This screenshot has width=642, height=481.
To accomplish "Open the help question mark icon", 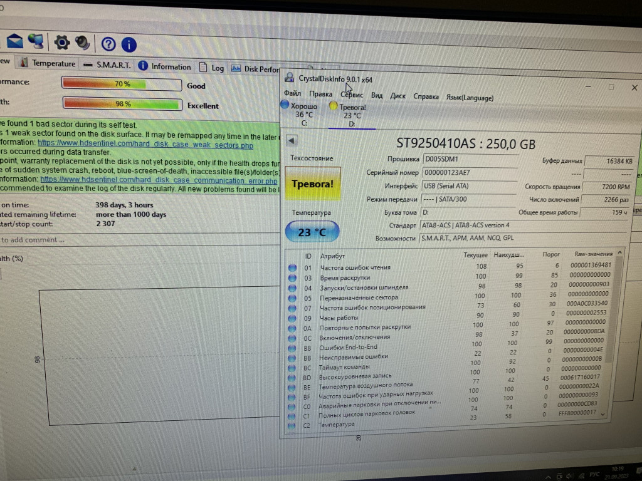I will (108, 44).
